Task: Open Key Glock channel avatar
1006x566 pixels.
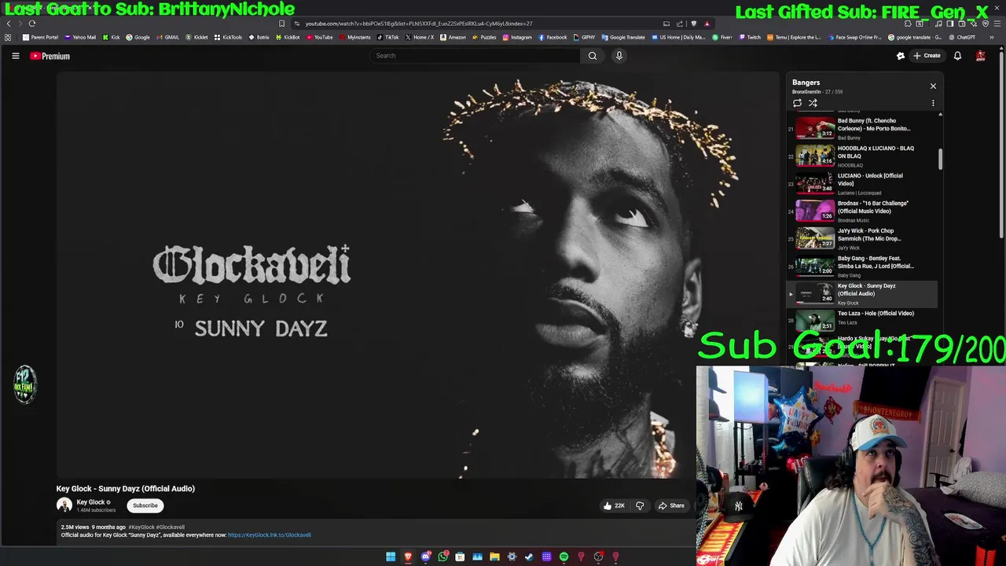Action: tap(64, 505)
